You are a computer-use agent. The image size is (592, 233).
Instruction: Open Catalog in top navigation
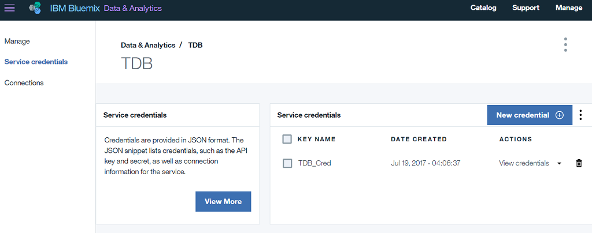coord(483,8)
